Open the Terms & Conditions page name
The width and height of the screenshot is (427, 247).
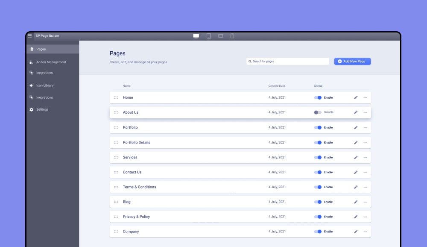click(x=139, y=187)
